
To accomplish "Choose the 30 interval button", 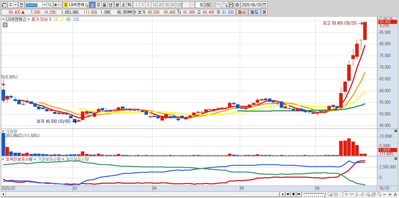I will point(167,5).
